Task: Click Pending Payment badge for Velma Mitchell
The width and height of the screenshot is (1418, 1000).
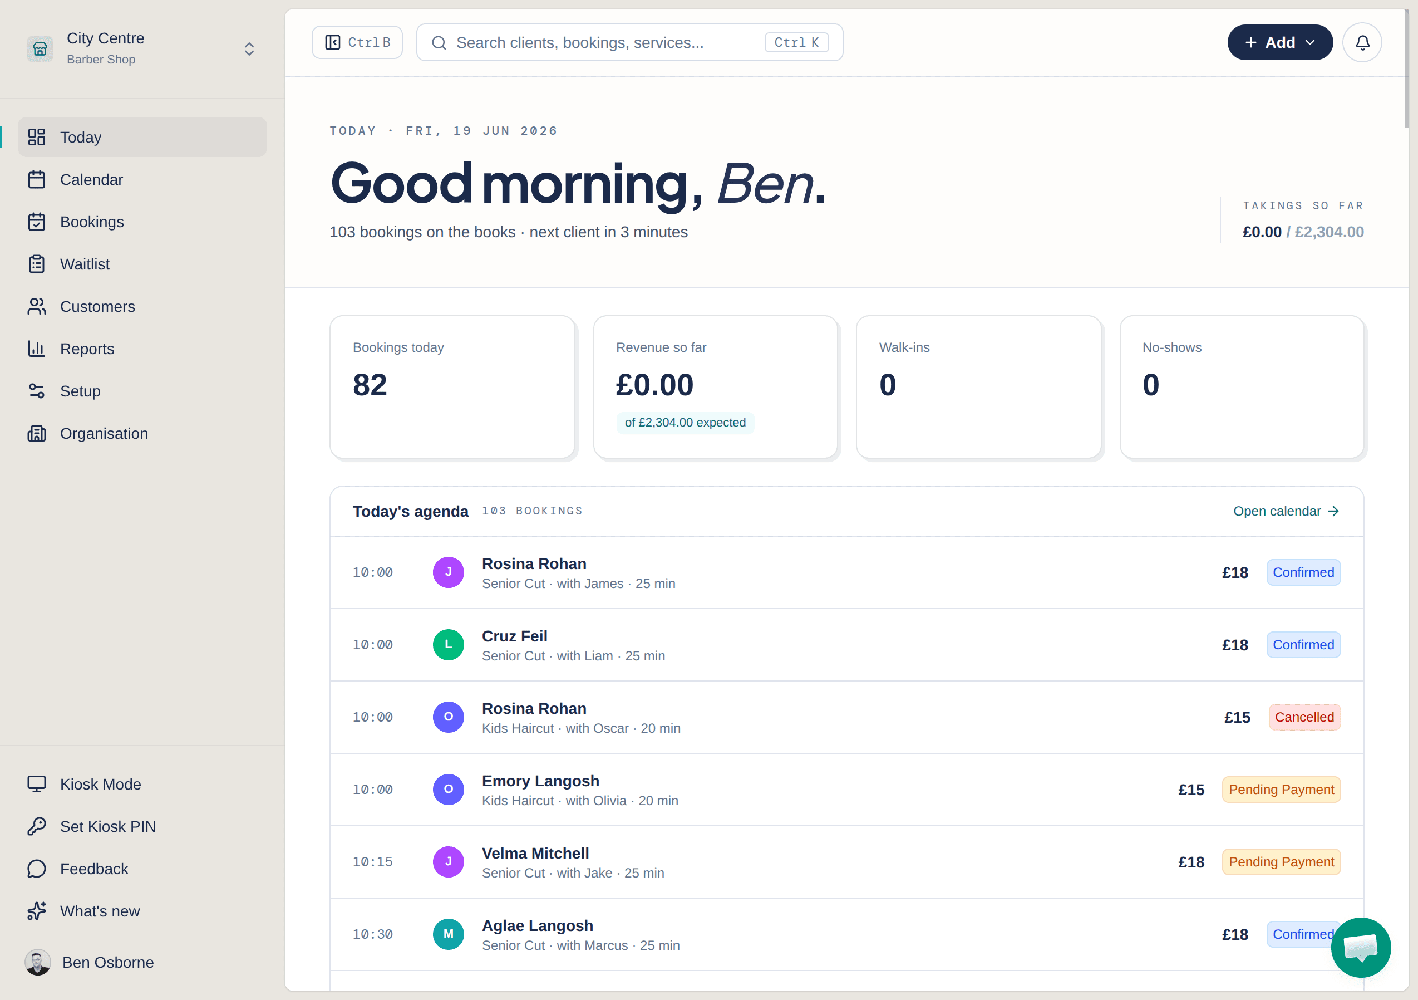Action: (x=1281, y=861)
